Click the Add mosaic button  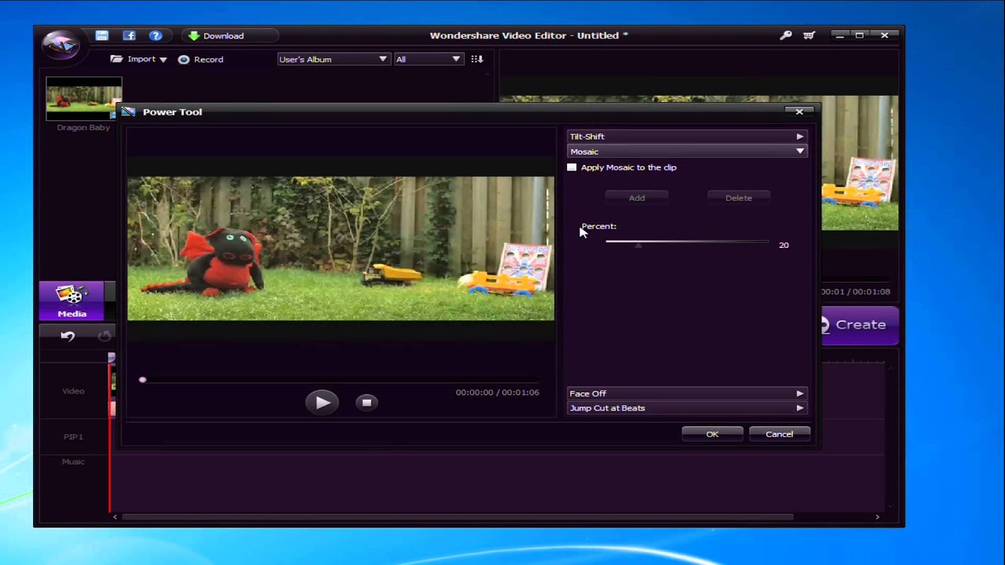(x=637, y=198)
